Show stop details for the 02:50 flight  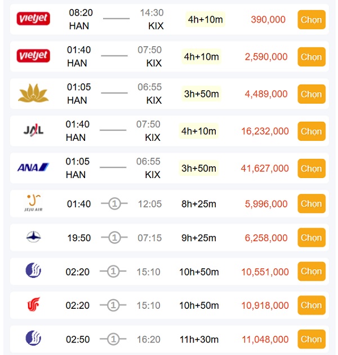coord(114,339)
